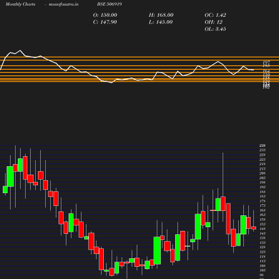The height and width of the screenshot is (279, 279).
Task: Click the 213 price axis label
Action: pos(262,169)
